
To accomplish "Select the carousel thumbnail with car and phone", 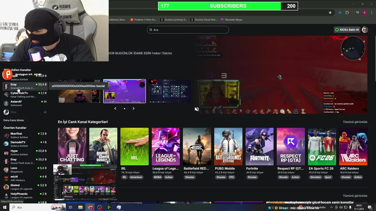I will [x=79, y=91].
